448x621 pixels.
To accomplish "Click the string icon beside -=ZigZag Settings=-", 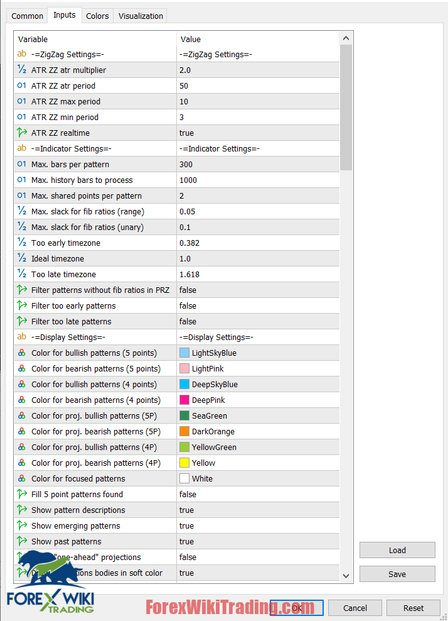I will (x=22, y=54).
